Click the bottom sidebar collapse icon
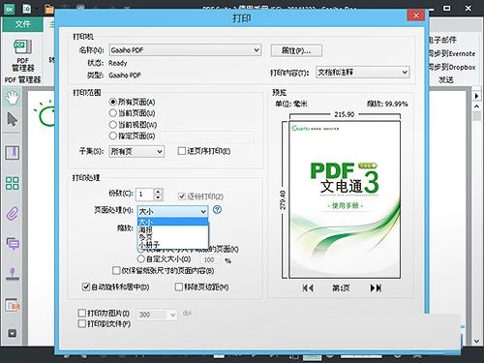Screen dimensions: 484x363 click(x=13, y=333)
